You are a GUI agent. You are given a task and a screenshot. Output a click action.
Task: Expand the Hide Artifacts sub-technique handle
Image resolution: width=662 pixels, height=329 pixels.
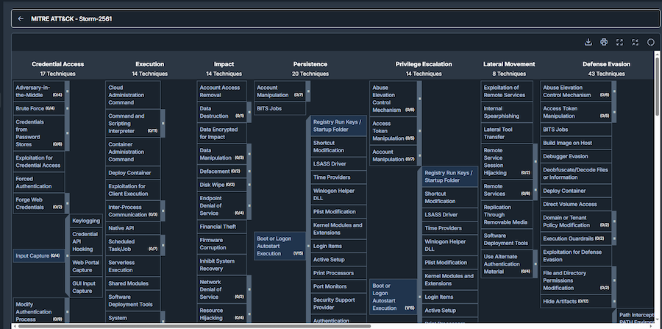click(614, 301)
